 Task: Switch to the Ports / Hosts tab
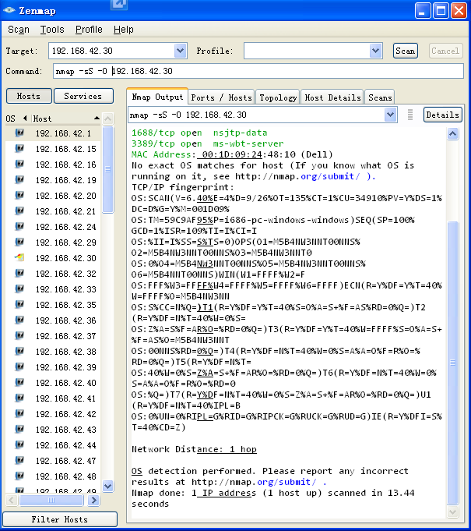(221, 97)
